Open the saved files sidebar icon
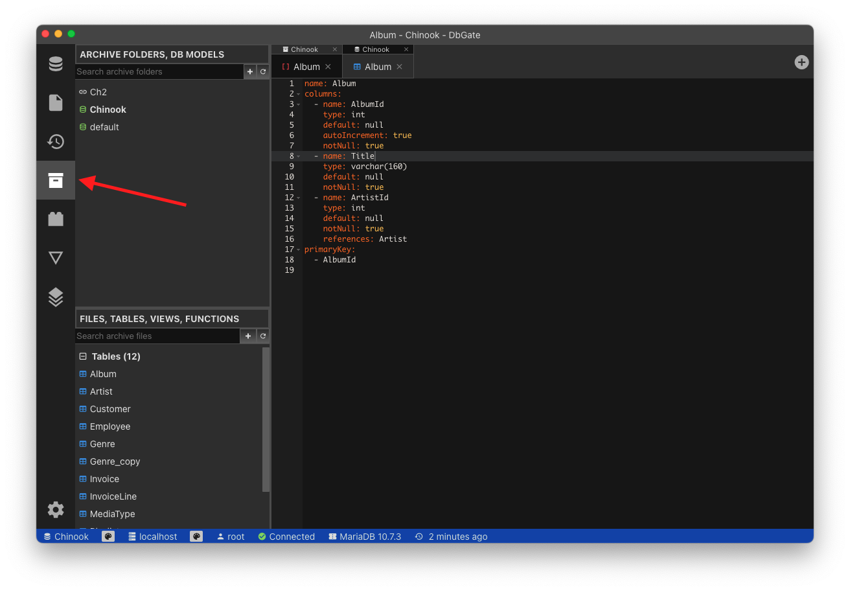Screen dimensions: 850x591 56,102
